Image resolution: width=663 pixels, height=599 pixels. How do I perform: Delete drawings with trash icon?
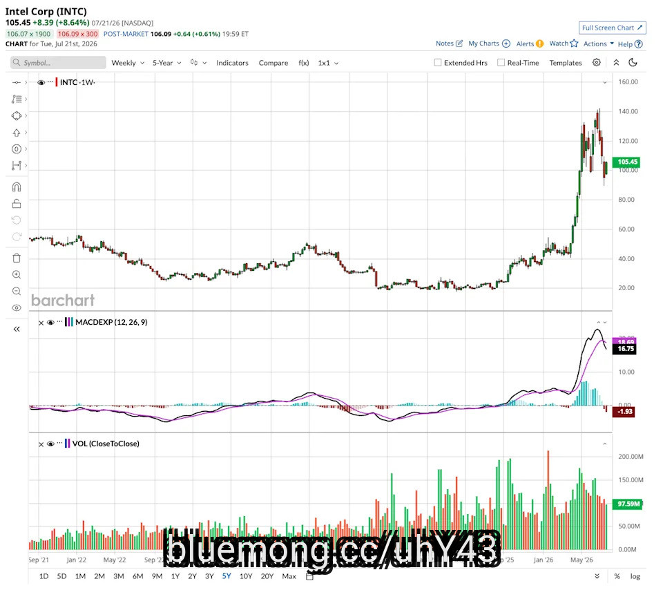tap(17, 258)
